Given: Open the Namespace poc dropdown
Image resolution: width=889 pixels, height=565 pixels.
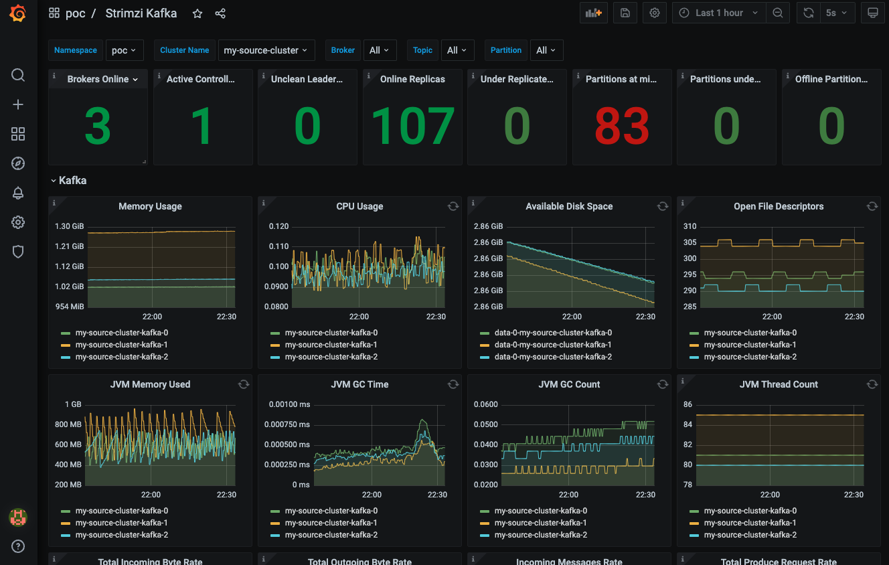Looking at the screenshot, I should pos(125,50).
